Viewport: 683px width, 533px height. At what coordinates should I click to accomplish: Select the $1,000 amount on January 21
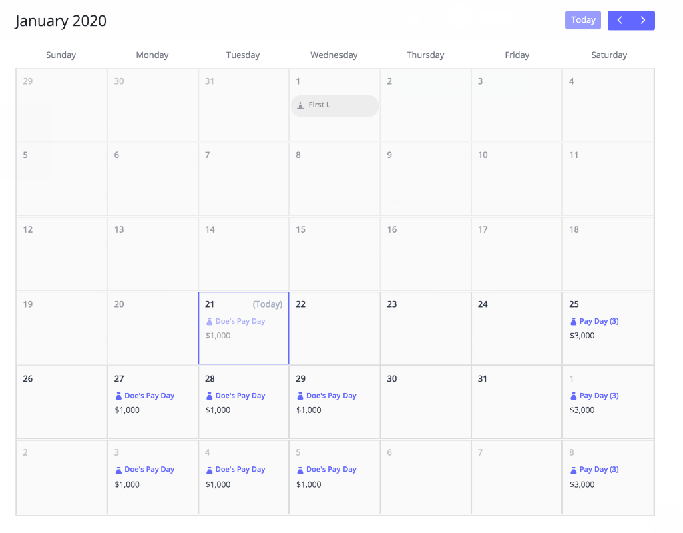218,336
